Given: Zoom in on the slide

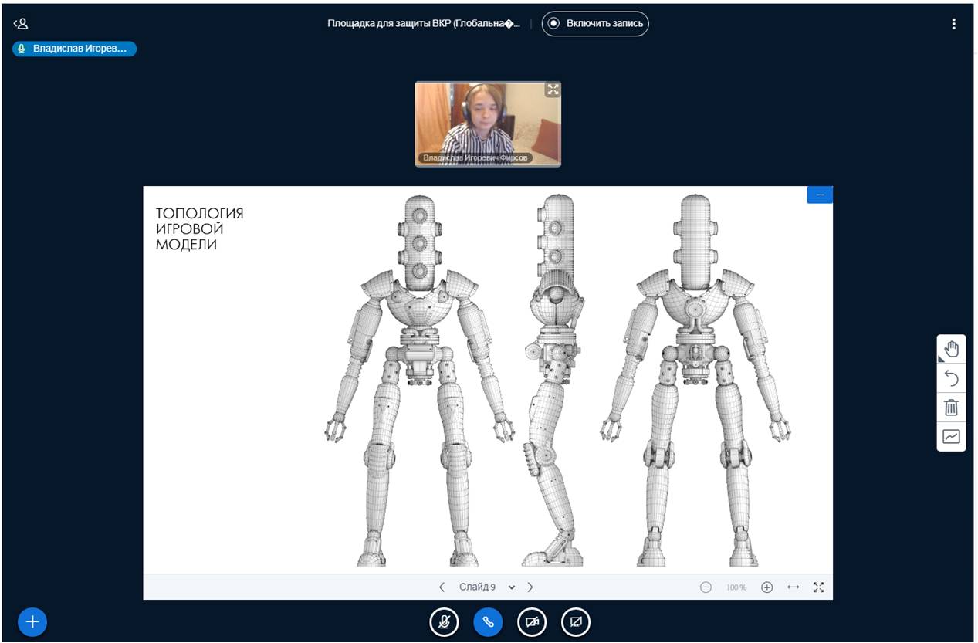Looking at the screenshot, I should [766, 587].
